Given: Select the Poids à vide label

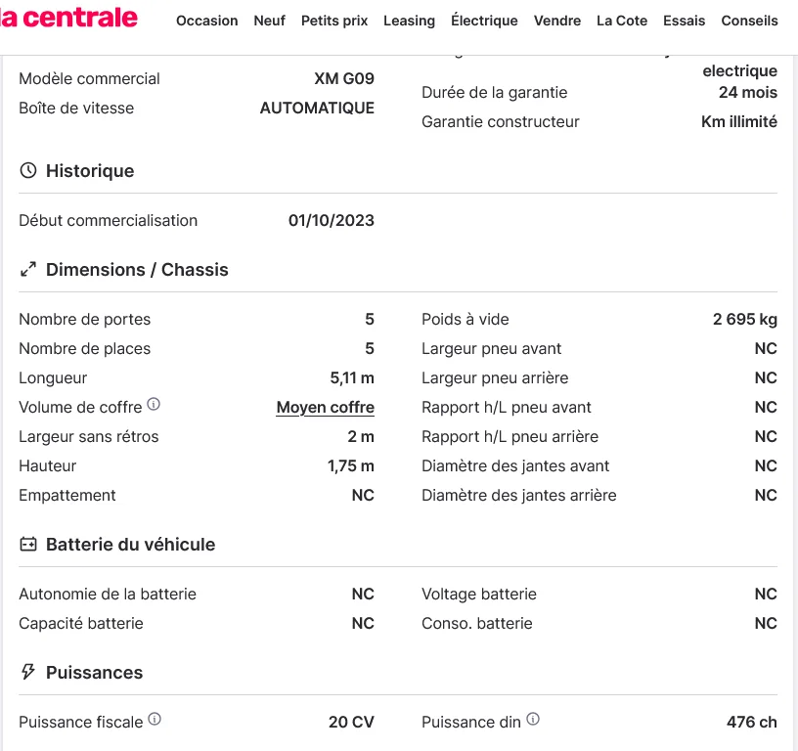Looking at the screenshot, I should [x=465, y=320].
